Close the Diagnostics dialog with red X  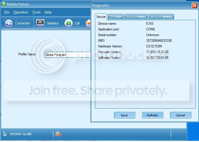click(194, 6)
